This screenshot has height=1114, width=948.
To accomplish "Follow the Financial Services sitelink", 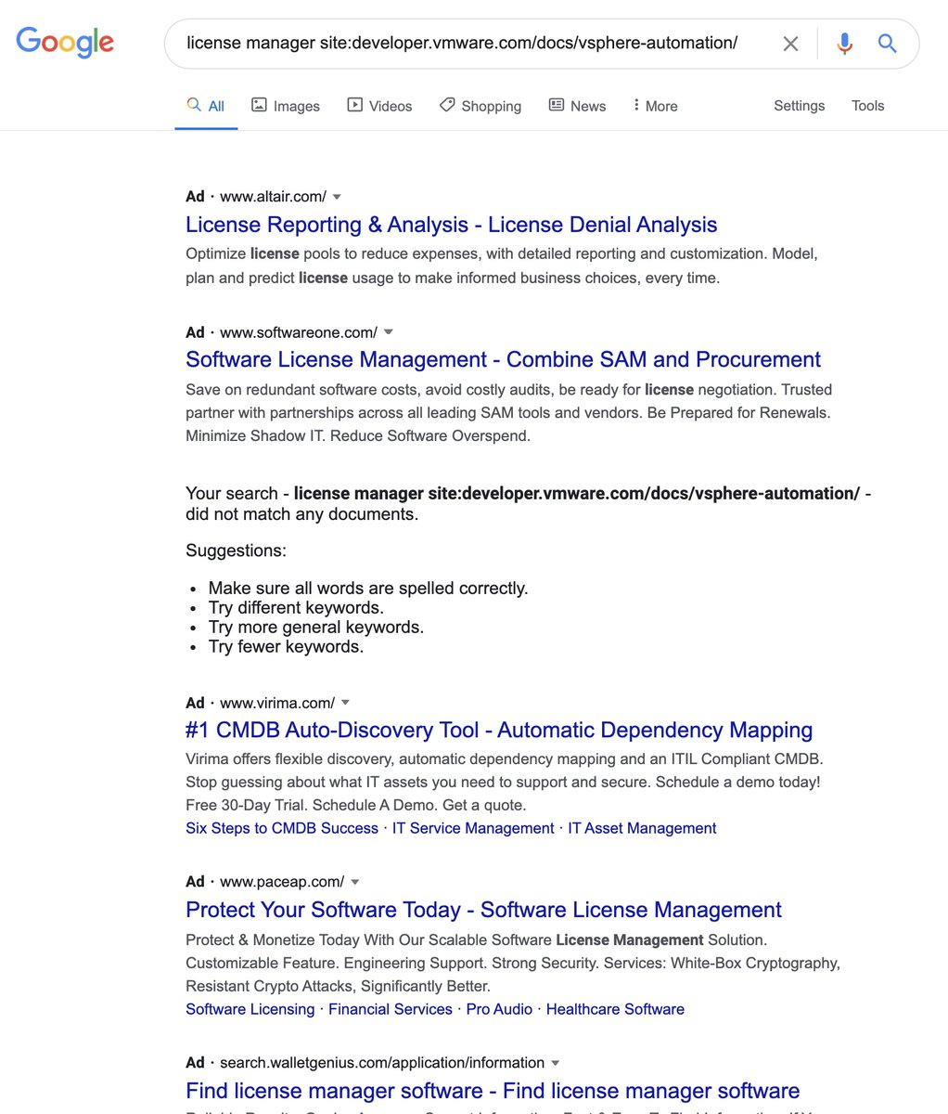I will tap(391, 1009).
